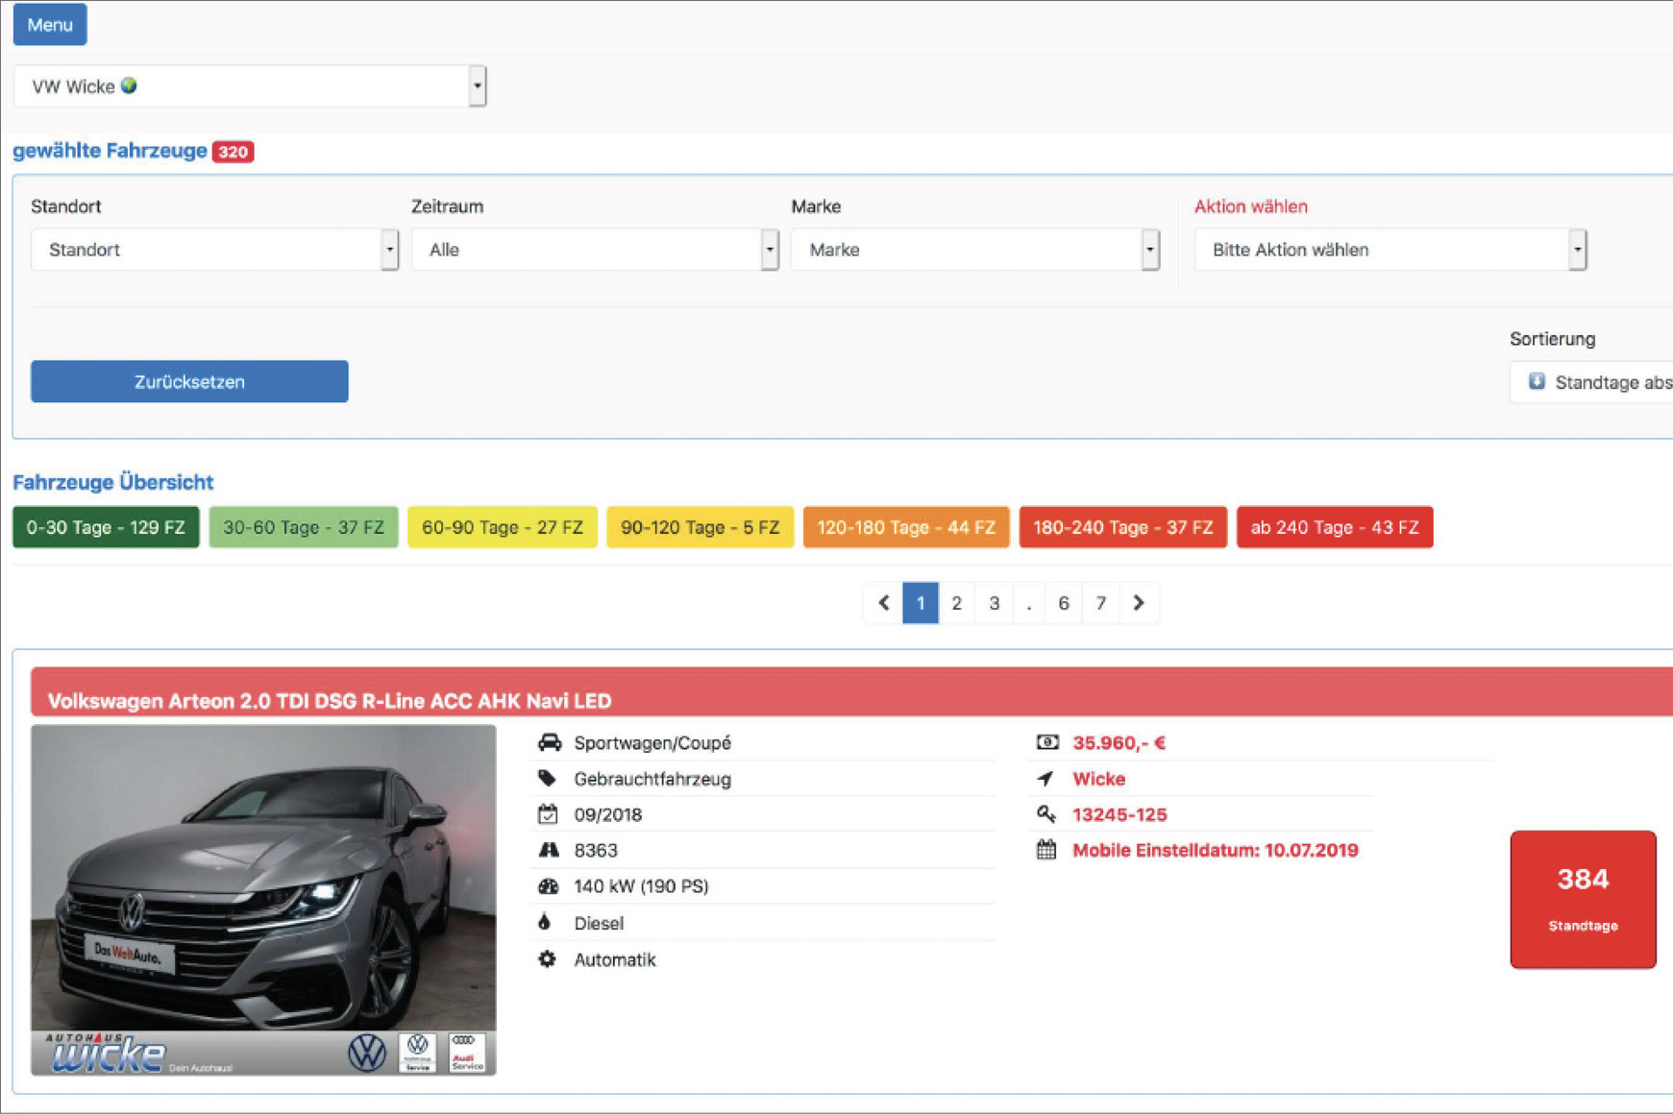Image resolution: width=1673 pixels, height=1114 pixels.
Task: Click the gauge icon beside 140 kW
Action: [x=549, y=886]
